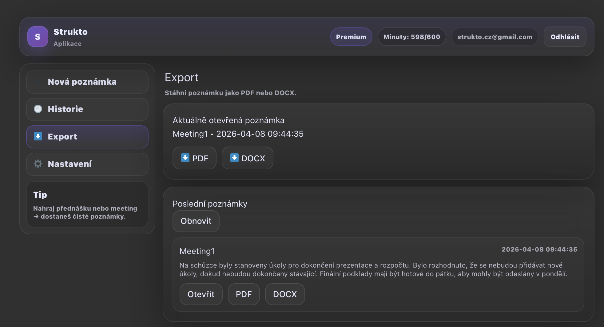Download Meeting1 as DOCX from recent notes
604x327 pixels.
285,294
